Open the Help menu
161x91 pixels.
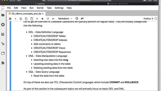click(69, 8)
